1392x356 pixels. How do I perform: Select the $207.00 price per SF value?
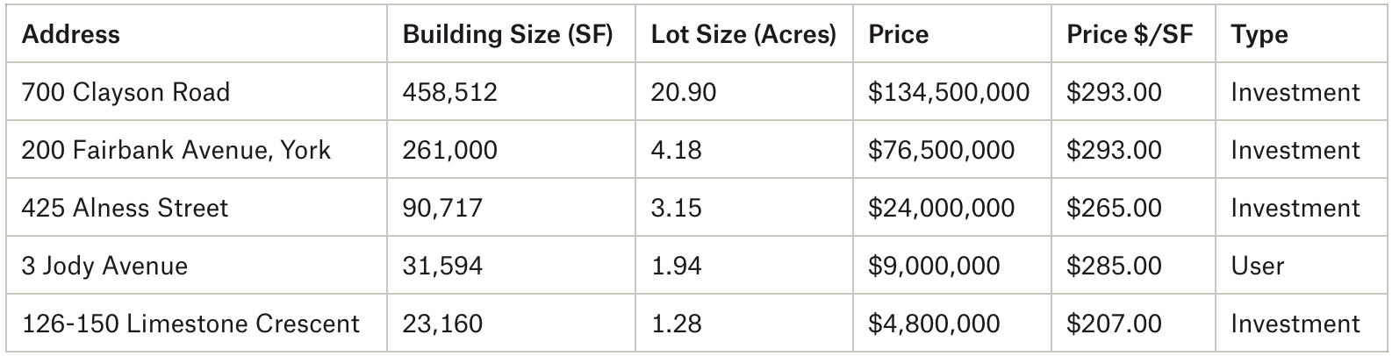click(1114, 324)
